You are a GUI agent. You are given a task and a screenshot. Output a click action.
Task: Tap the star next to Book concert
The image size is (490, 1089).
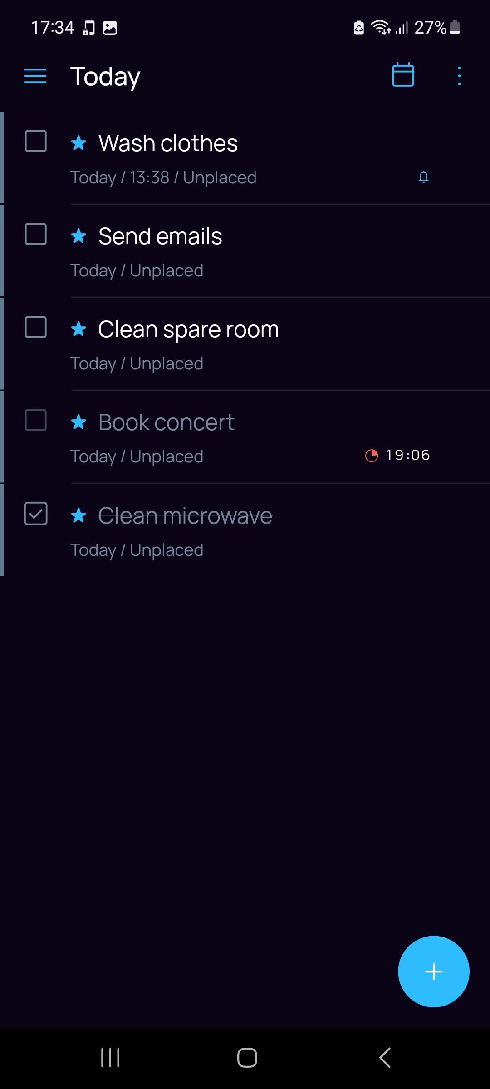click(x=79, y=422)
